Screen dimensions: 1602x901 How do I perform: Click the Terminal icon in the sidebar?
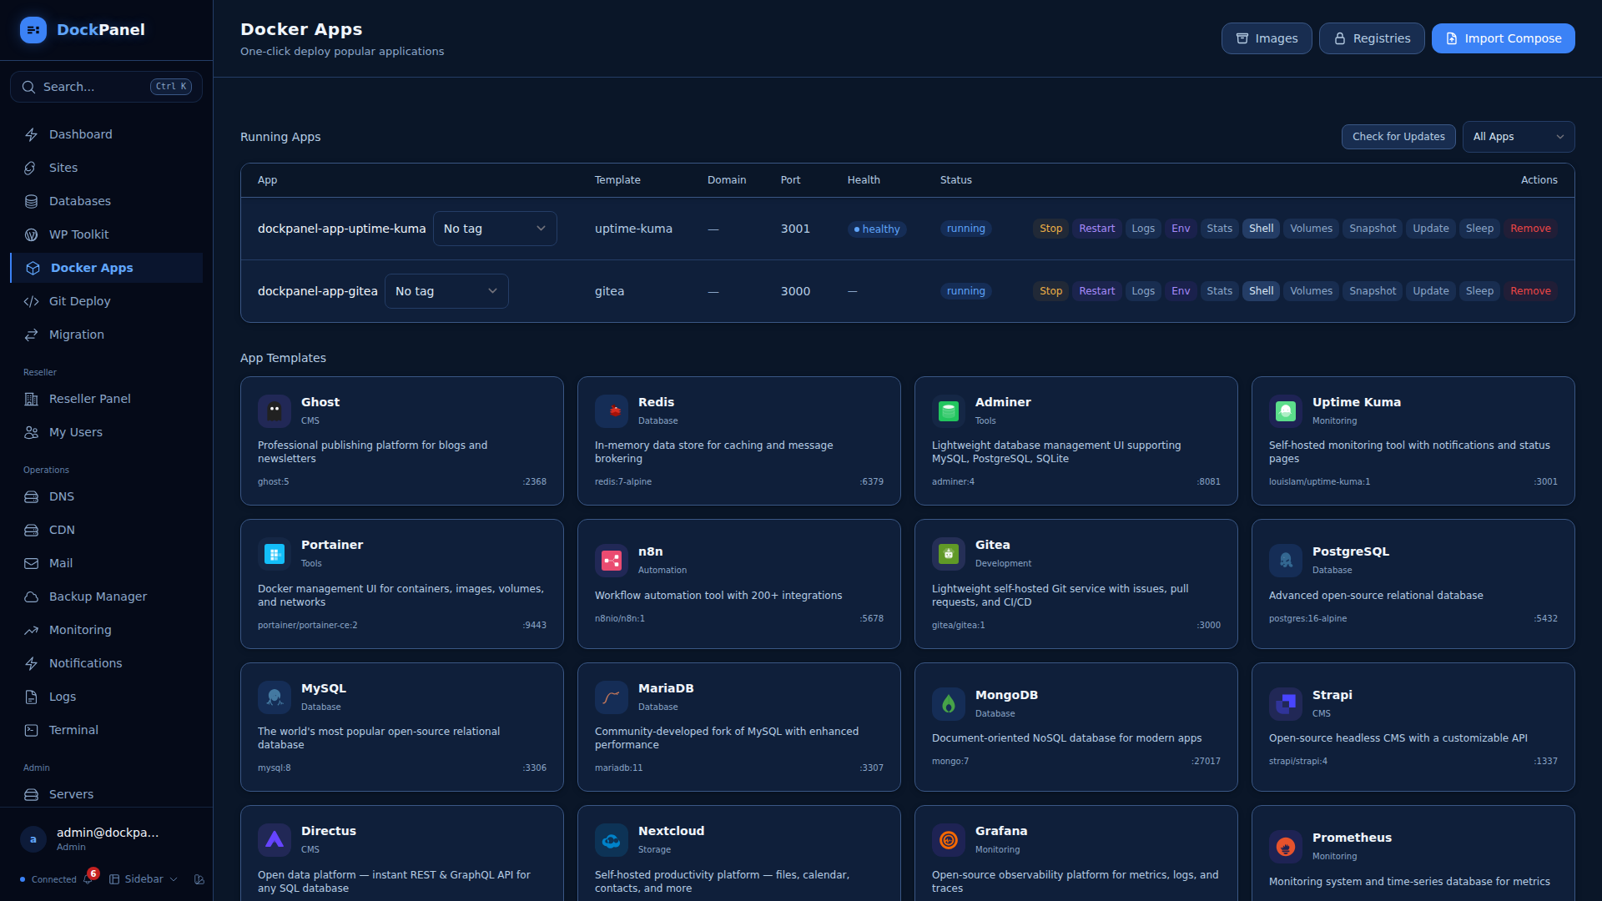click(32, 730)
